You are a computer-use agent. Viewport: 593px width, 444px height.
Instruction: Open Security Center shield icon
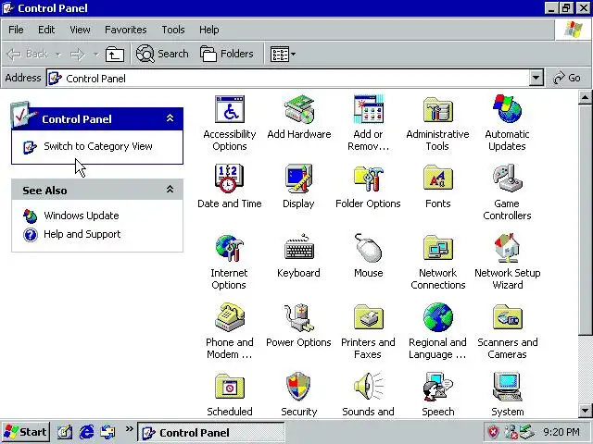[298, 387]
